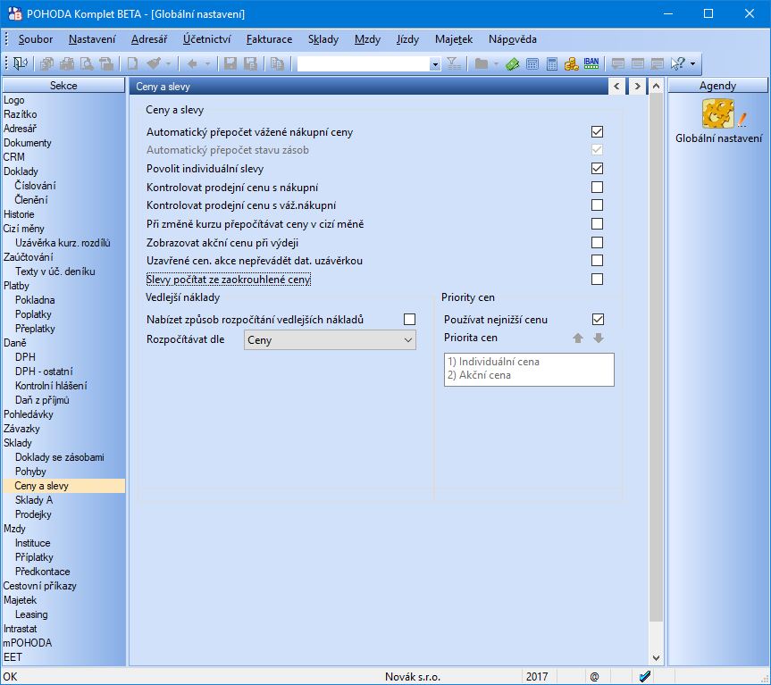Viewport: 771px width, 685px height.
Task: Click the green banknote icon
Action: coord(512,64)
